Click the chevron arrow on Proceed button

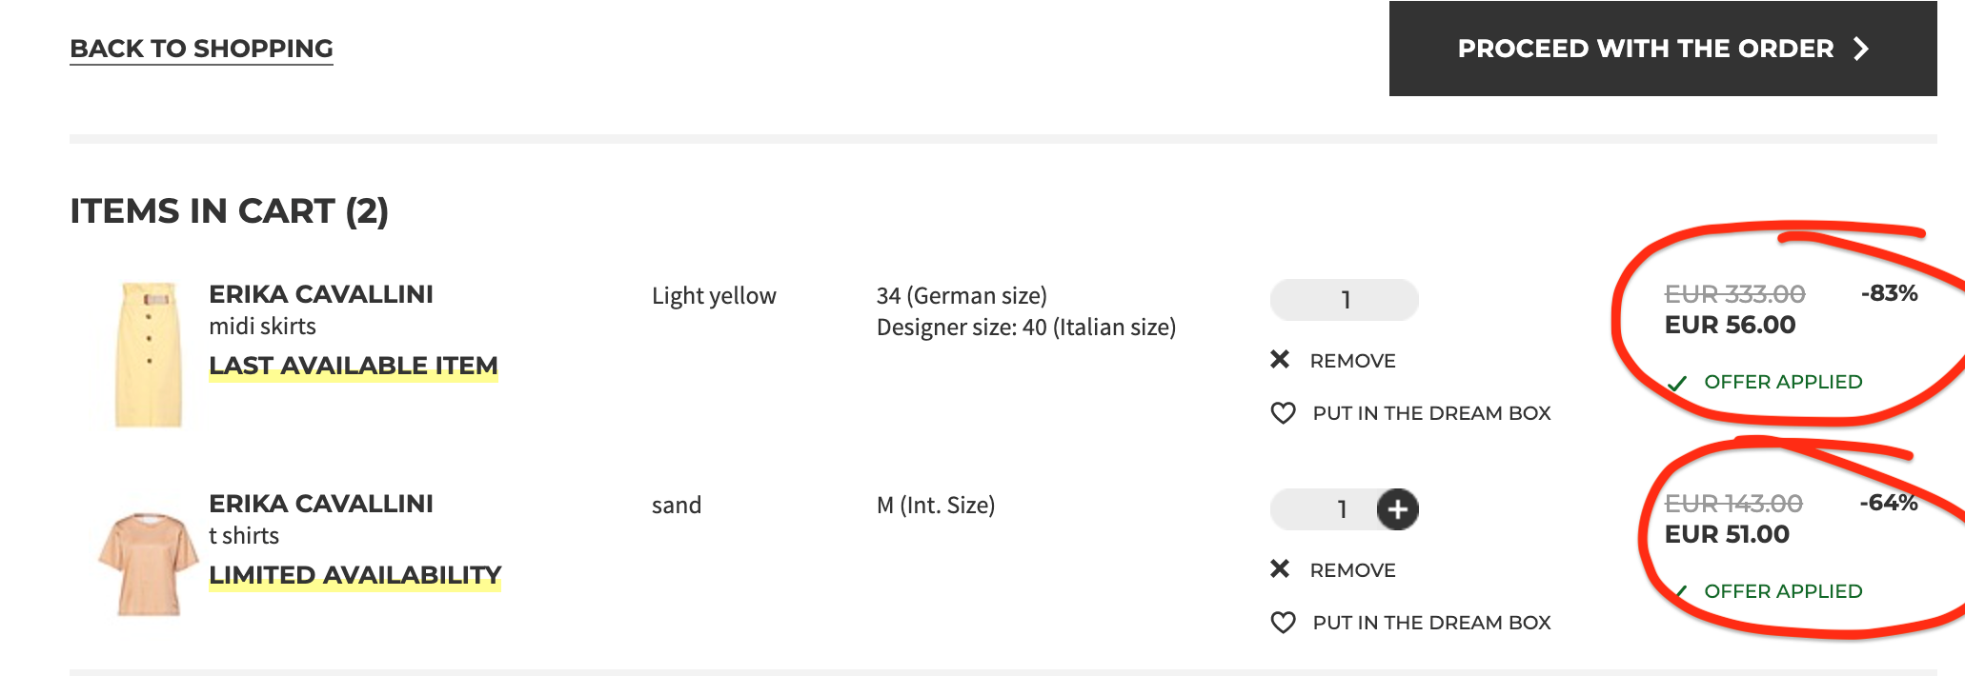tap(1861, 49)
